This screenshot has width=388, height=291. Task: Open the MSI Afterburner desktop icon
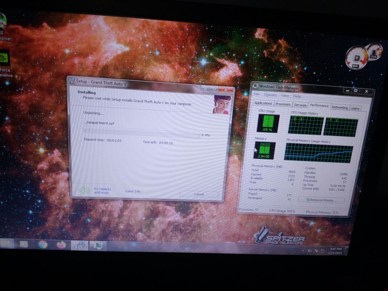pos(4,27)
